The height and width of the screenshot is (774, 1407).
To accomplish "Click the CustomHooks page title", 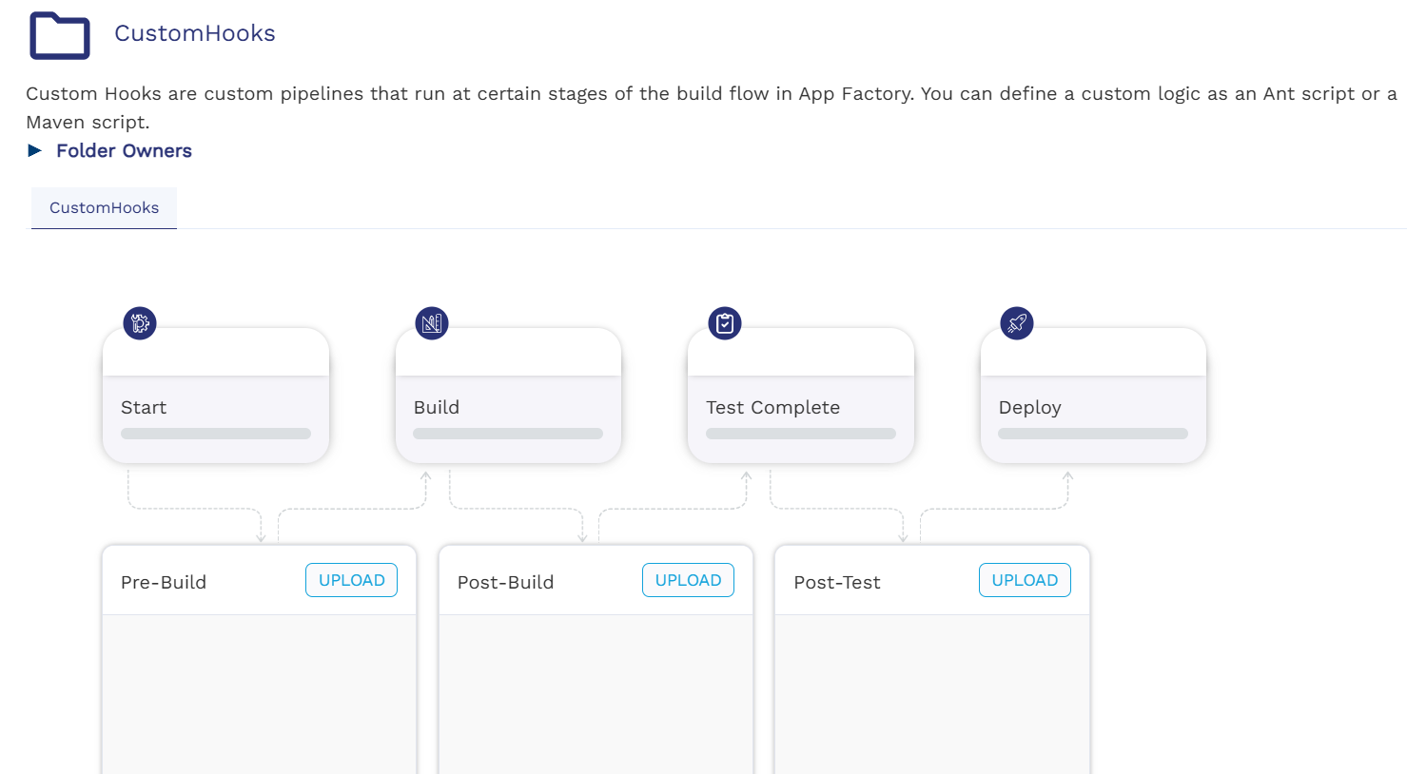I will (195, 33).
